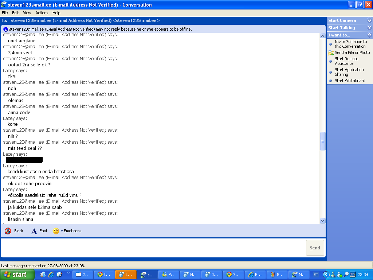
Task: Collapse the Start Camera panel
Action: click(369, 21)
